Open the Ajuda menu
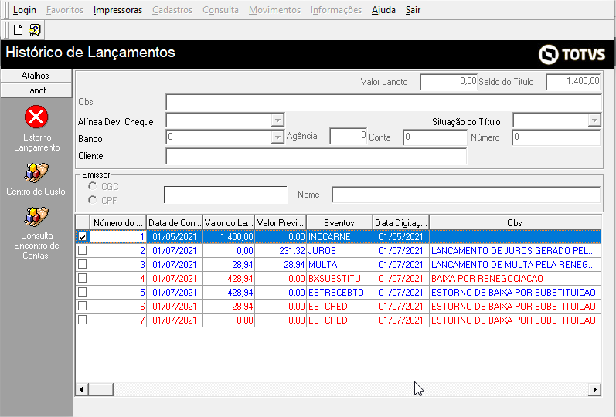The width and height of the screenshot is (616, 417). point(383,10)
